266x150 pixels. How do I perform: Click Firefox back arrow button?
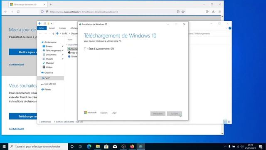pyautogui.click(x=5, y=12)
